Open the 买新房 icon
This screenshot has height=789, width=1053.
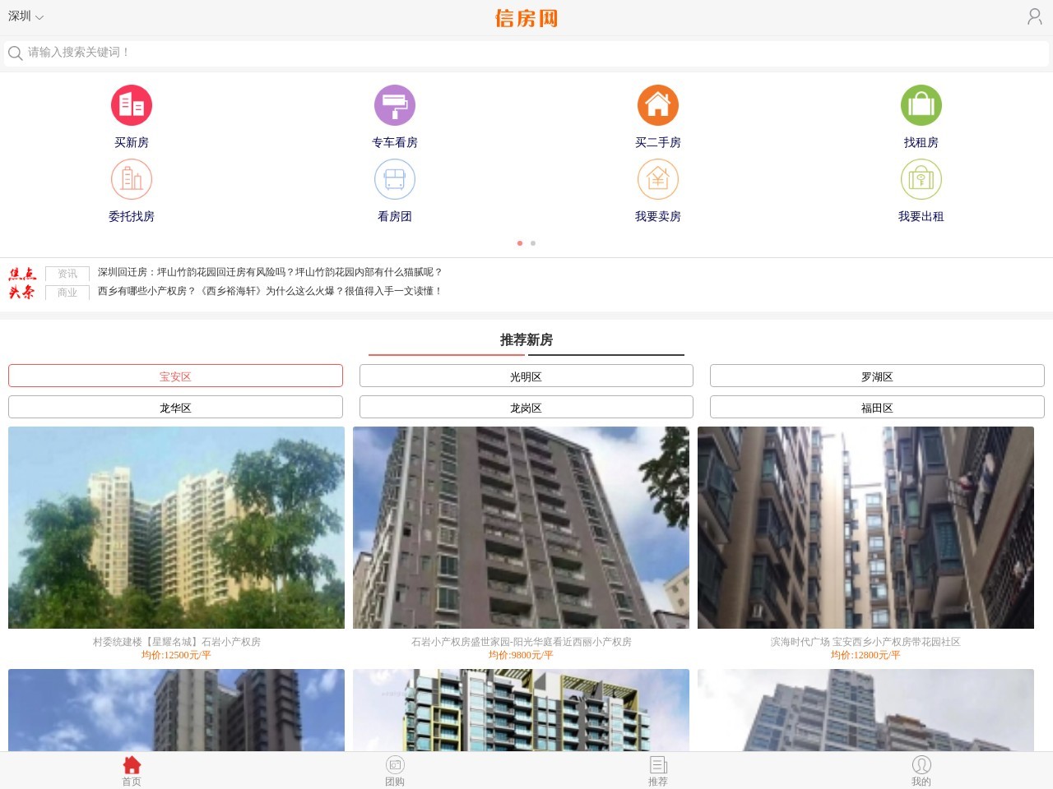(132, 105)
